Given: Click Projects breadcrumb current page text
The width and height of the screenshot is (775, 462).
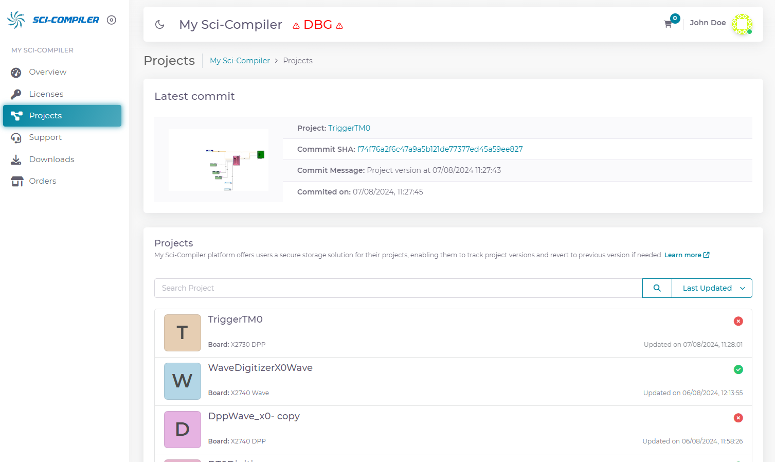Looking at the screenshot, I should (x=298, y=61).
